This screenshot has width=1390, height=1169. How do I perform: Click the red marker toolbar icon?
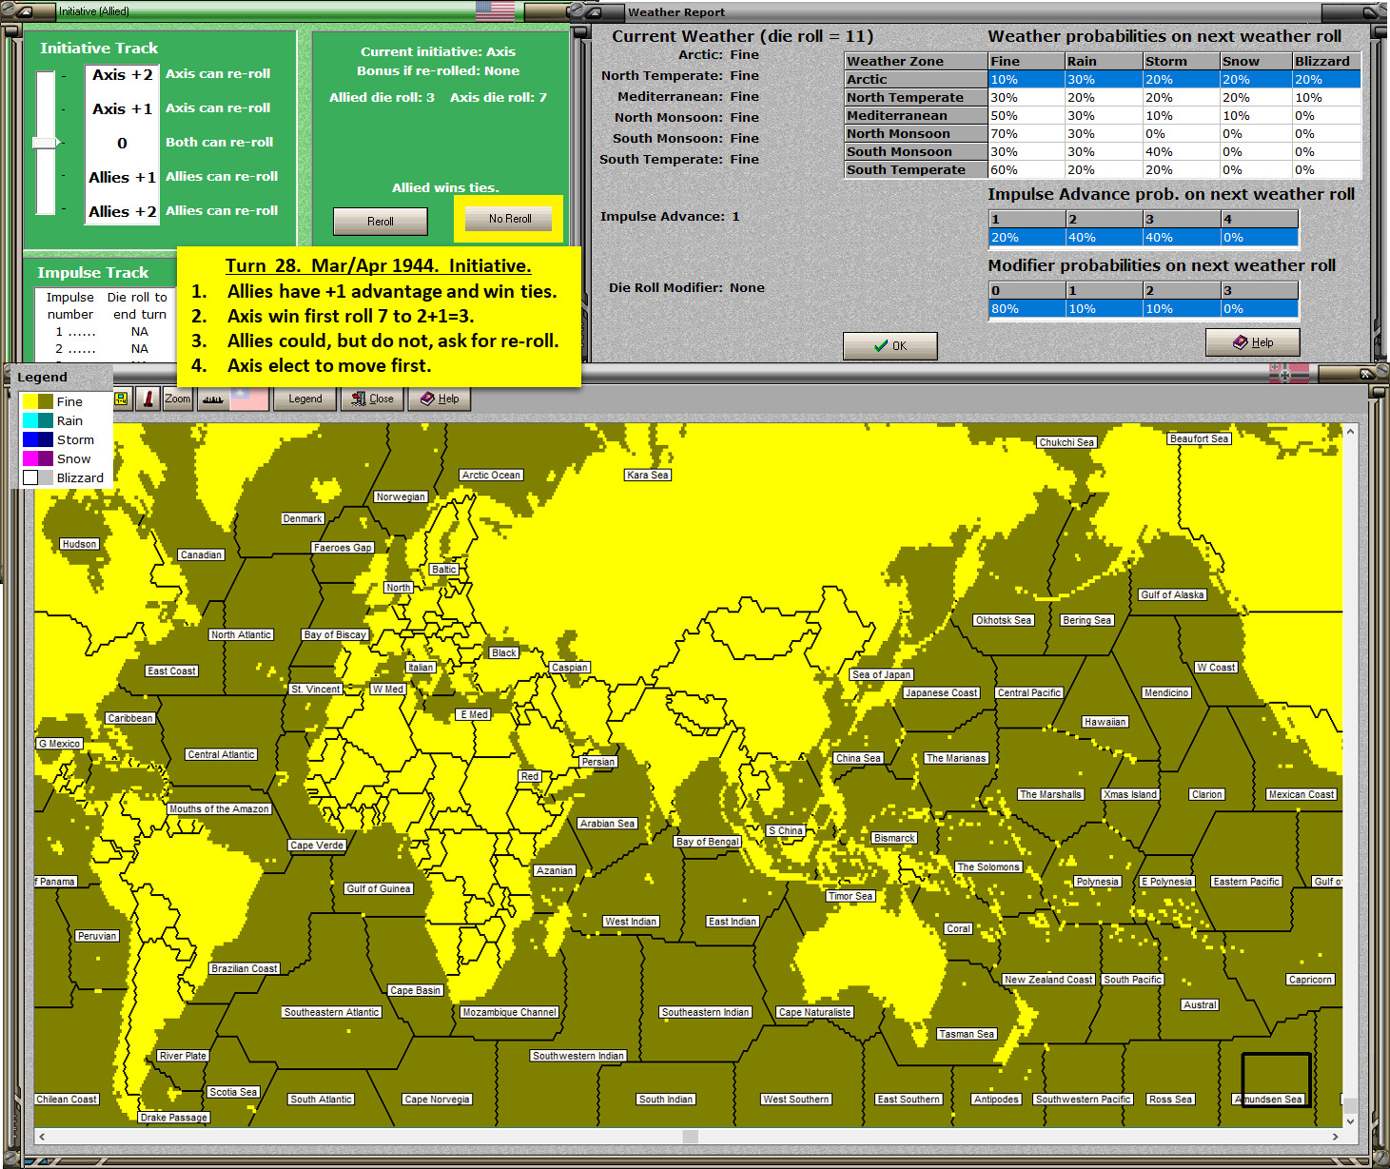click(147, 399)
